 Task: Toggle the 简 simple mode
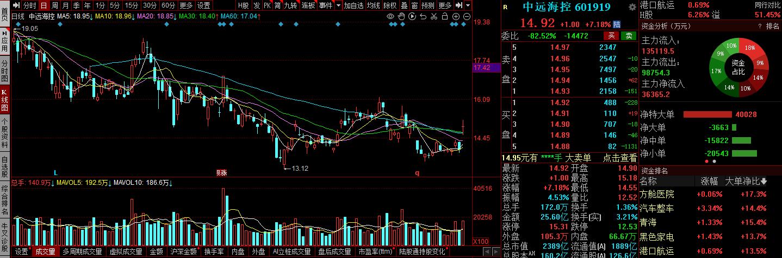[x=278, y=5]
